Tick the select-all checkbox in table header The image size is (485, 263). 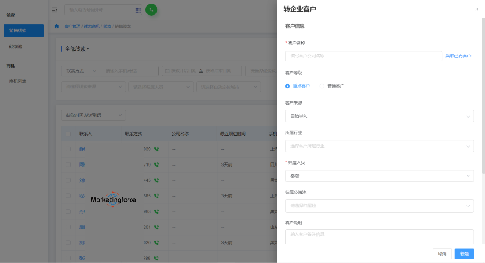point(68,134)
